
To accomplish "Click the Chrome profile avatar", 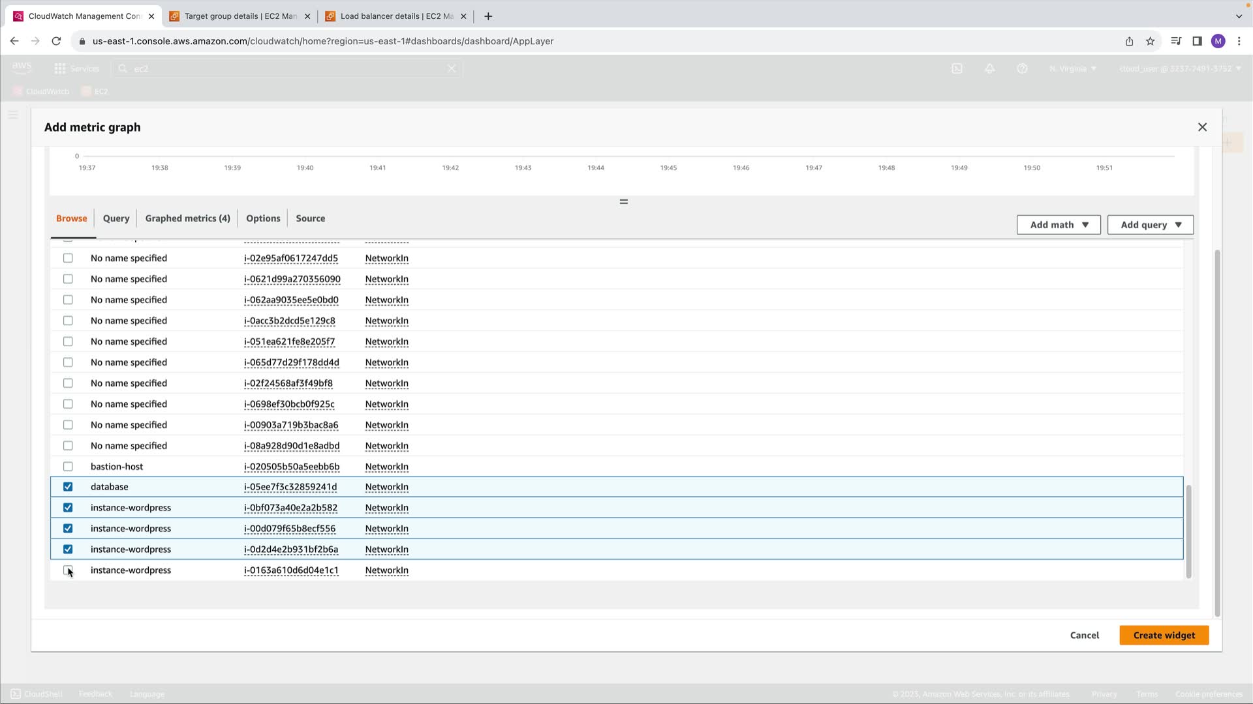I will point(1218,41).
